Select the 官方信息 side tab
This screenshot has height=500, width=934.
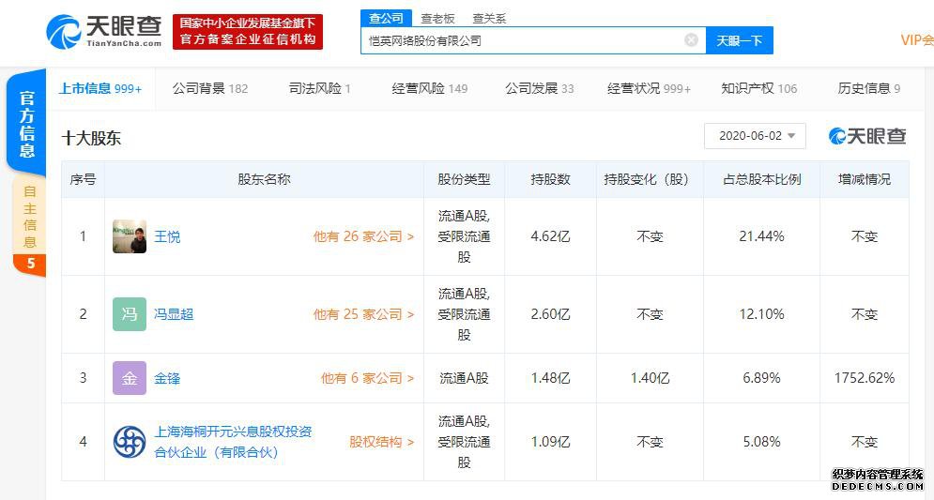(27, 124)
